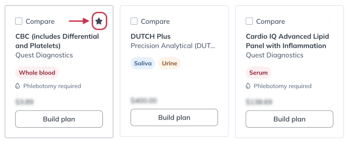Start Build plan for Cardio IQ panel

coord(290,119)
